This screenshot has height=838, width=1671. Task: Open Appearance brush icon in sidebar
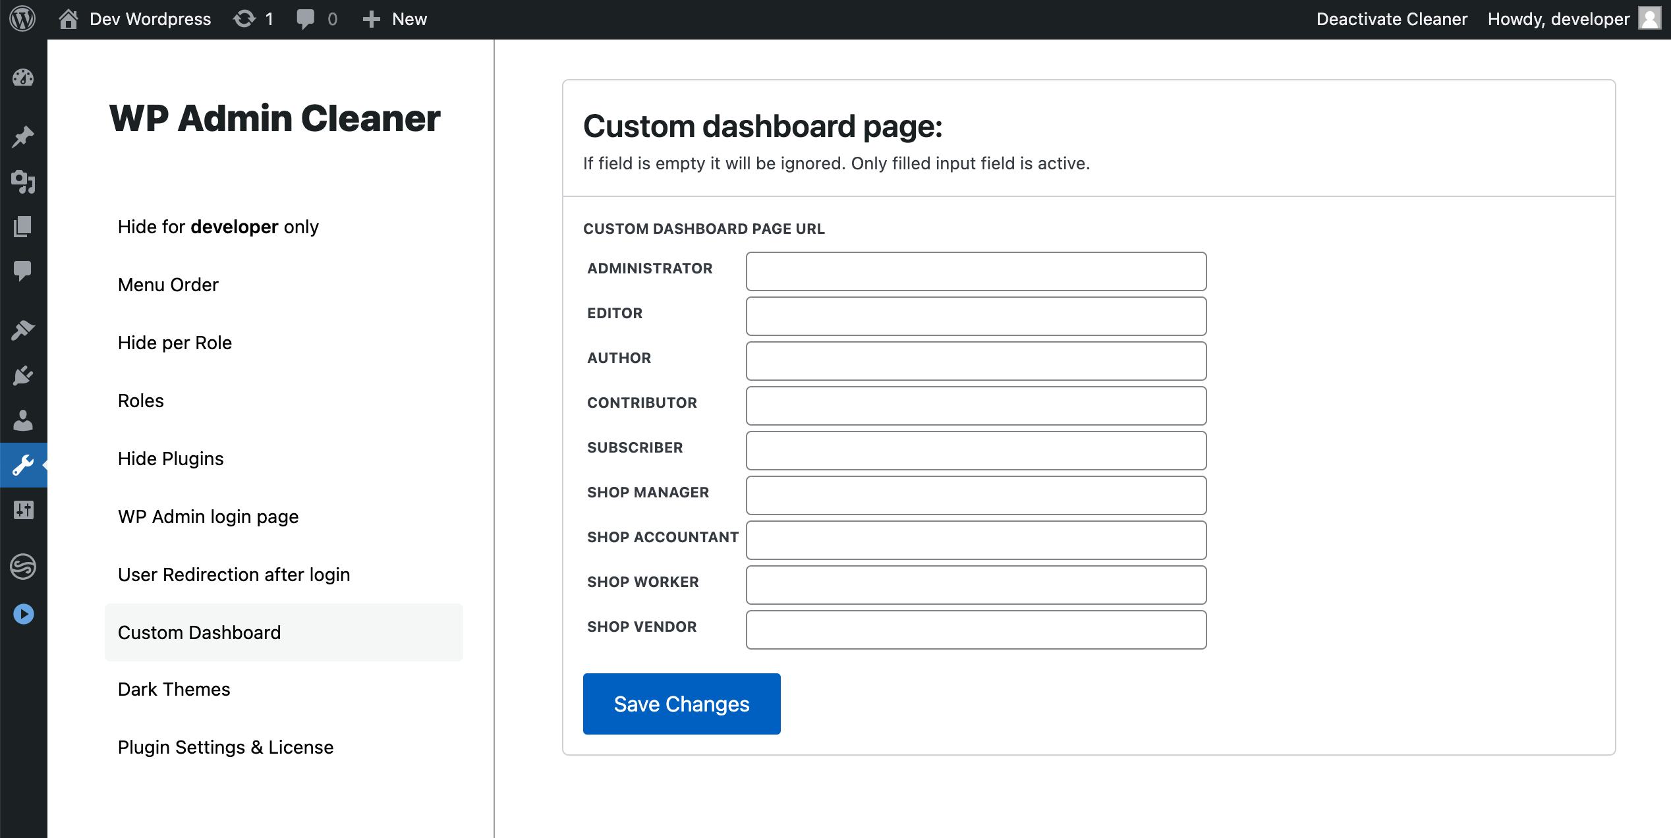[x=23, y=329]
